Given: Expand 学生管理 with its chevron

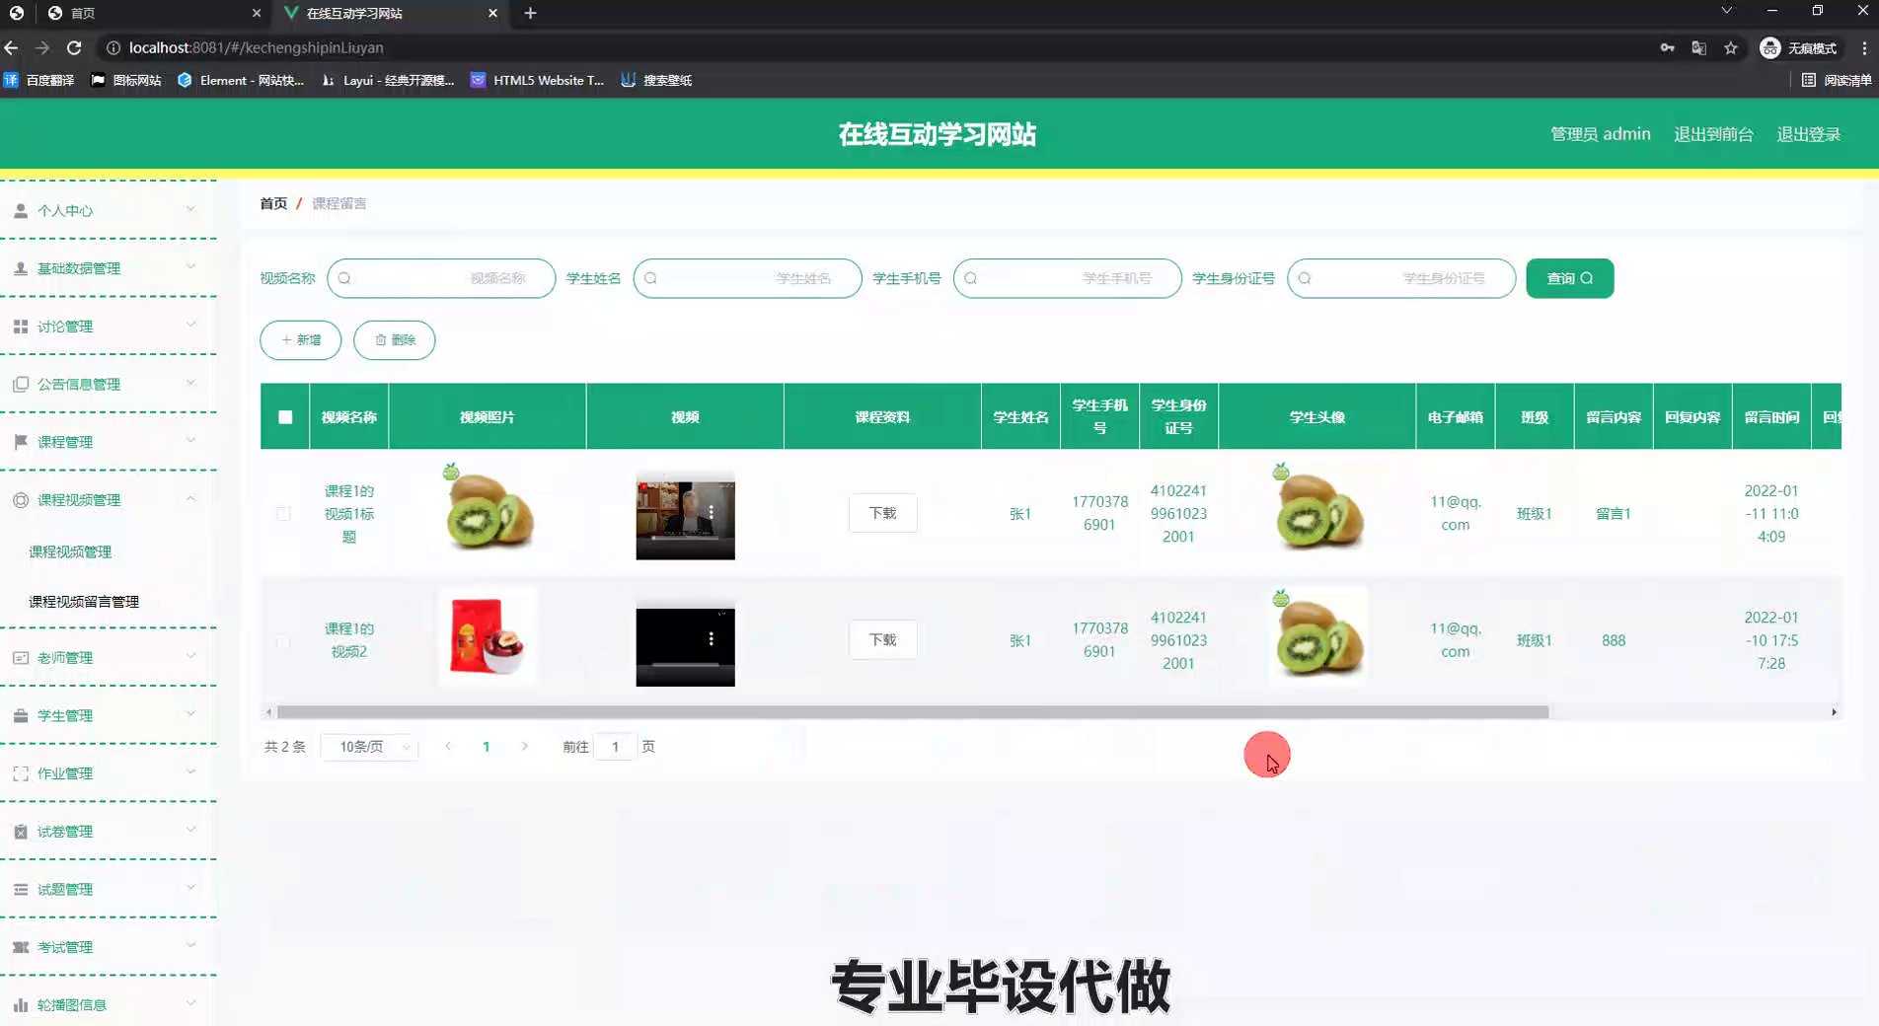Looking at the screenshot, I should click(x=190, y=713).
